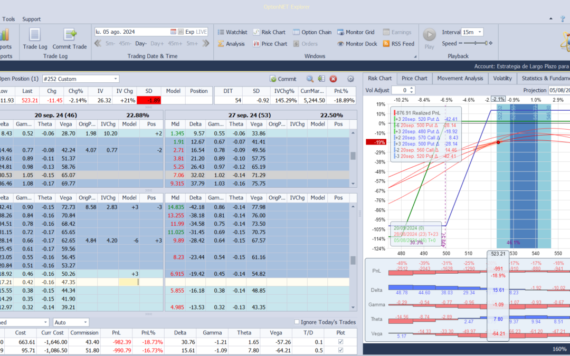Click the Commit icon above the option chain
Image resolution: width=570 pixels, height=356 pixels.
(283, 79)
